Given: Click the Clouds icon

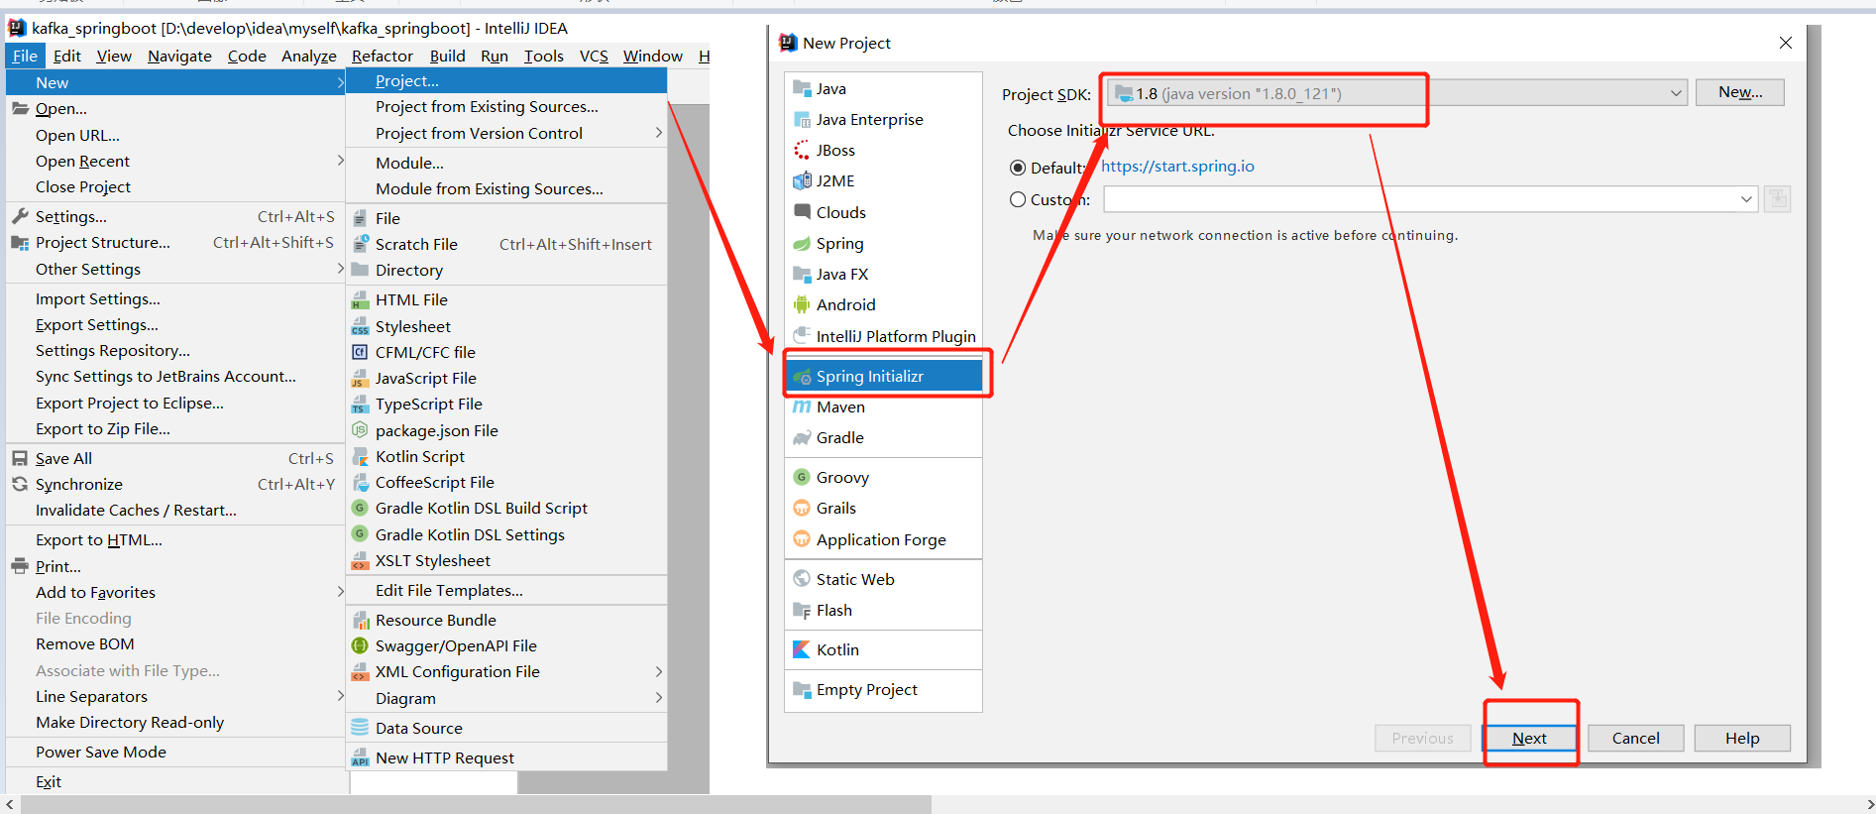Looking at the screenshot, I should [802, 212].
